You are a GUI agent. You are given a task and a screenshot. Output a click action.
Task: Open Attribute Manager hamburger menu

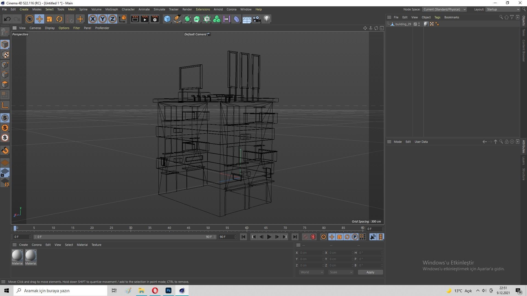tap(389, 142)
